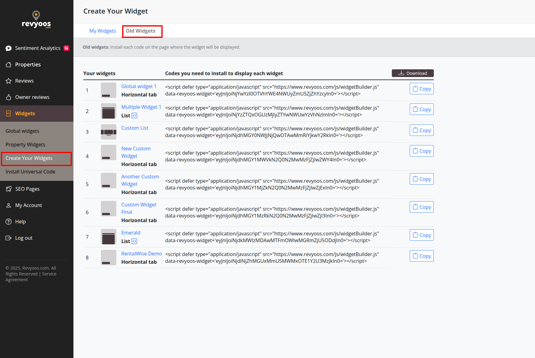535x358 pixels.
Task: Open the Custom List link
Action: (x=135, y=128)
